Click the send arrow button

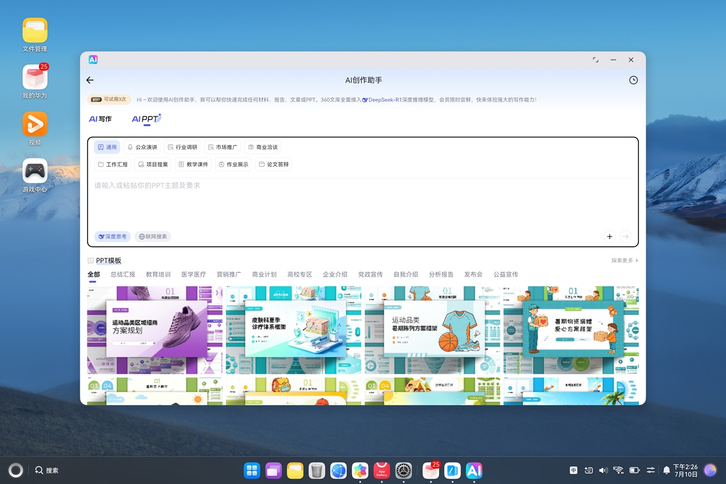[625, 237]
